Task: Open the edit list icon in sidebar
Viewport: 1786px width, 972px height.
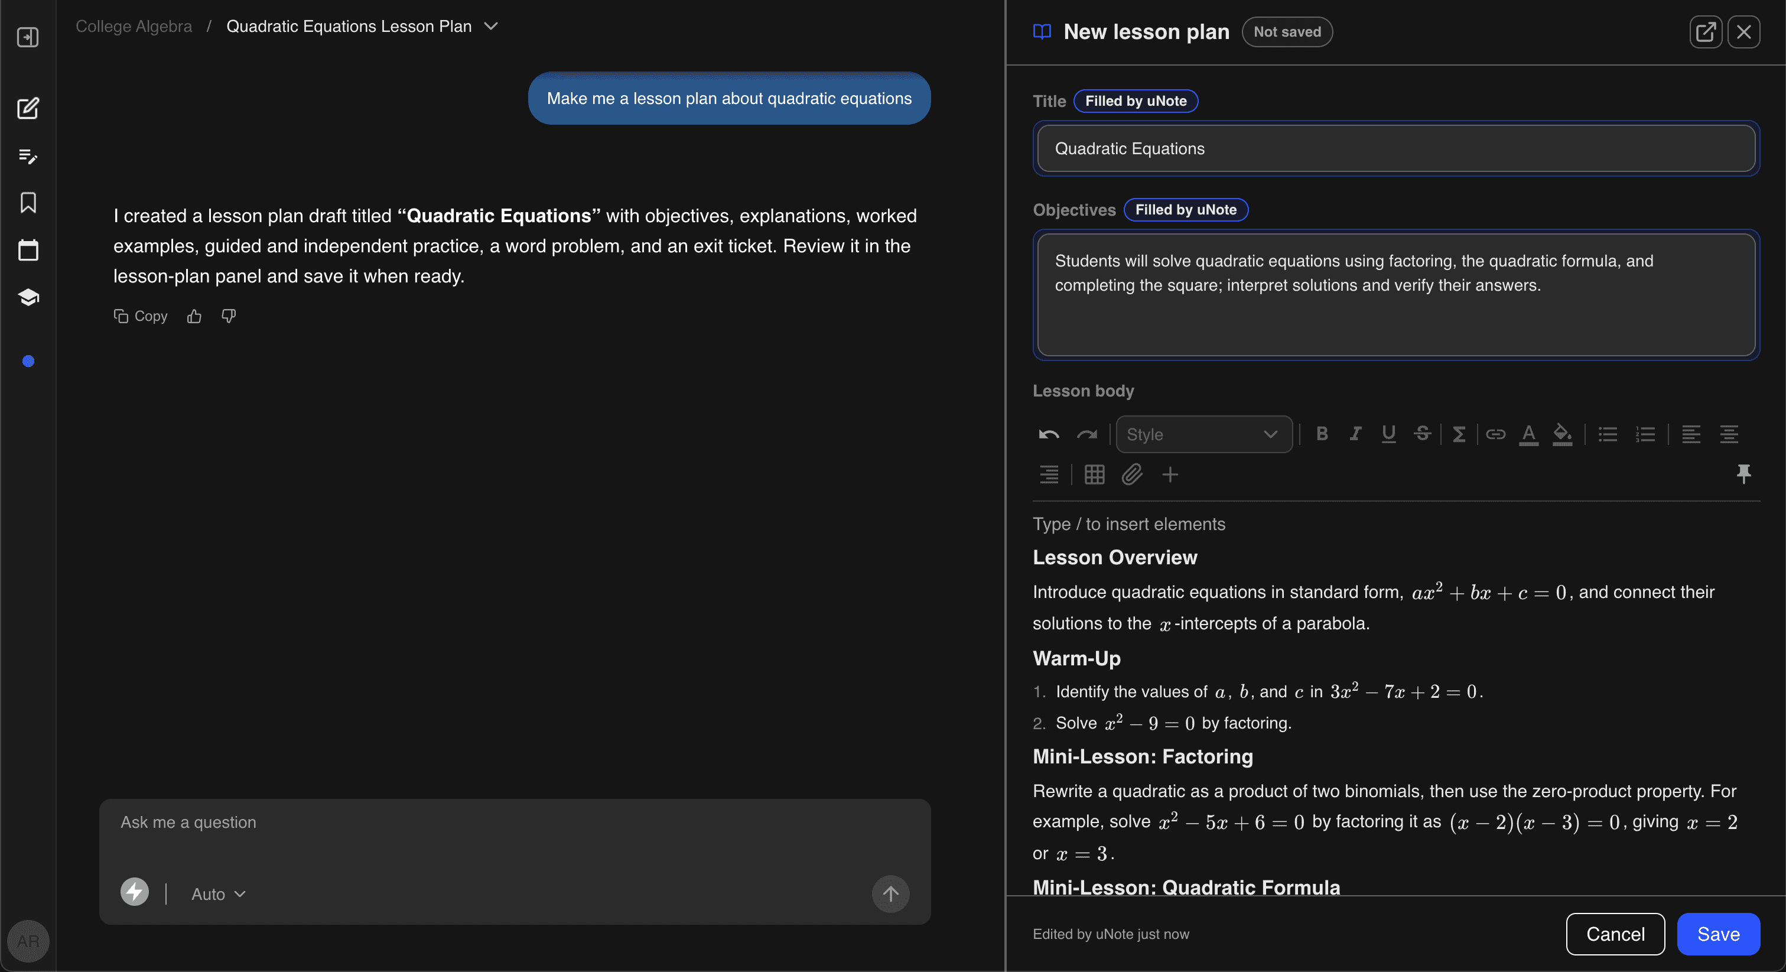Action: [x=28, y=156]
